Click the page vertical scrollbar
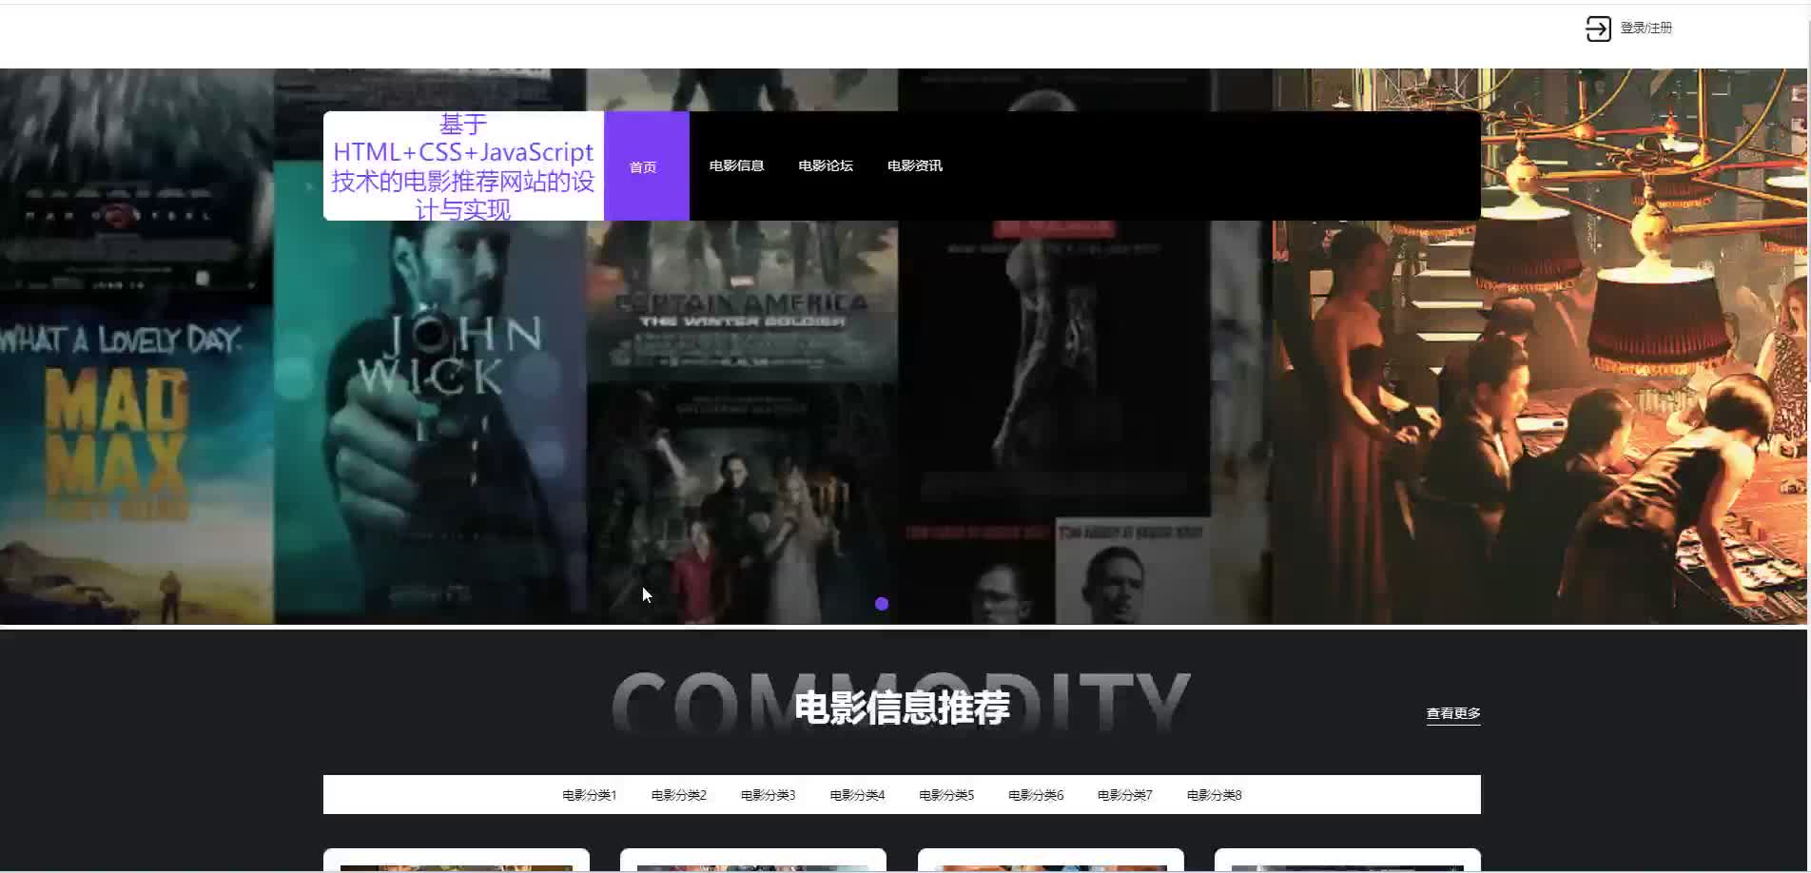Image resolution: width=1811 pixels, height=873 pixels. pyautogui.click(x=1808, y=436)
